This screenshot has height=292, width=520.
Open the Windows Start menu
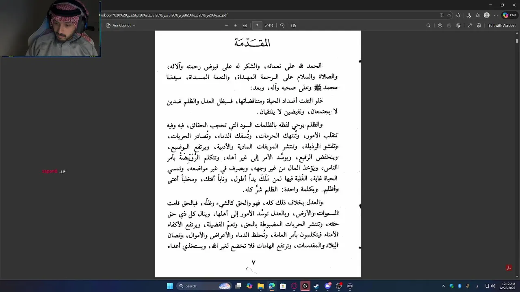pos(170,286)
